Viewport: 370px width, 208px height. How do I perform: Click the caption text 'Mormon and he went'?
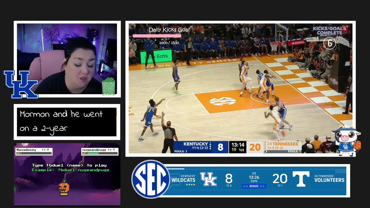[61, 114]
